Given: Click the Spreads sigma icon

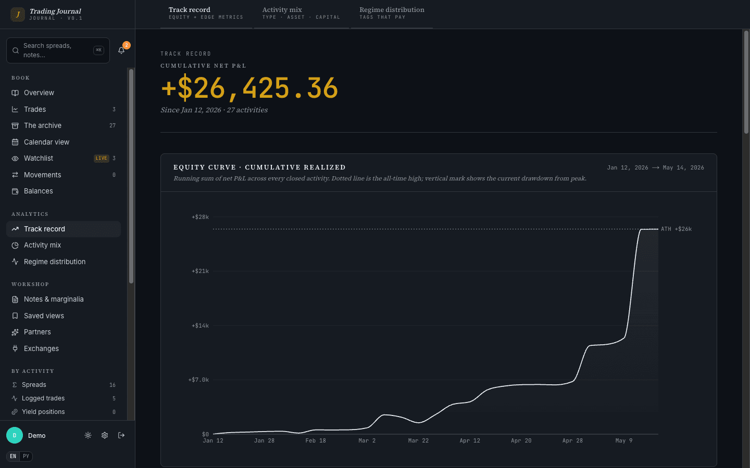Looking at the screenshot, I should [x=15, y=385].
